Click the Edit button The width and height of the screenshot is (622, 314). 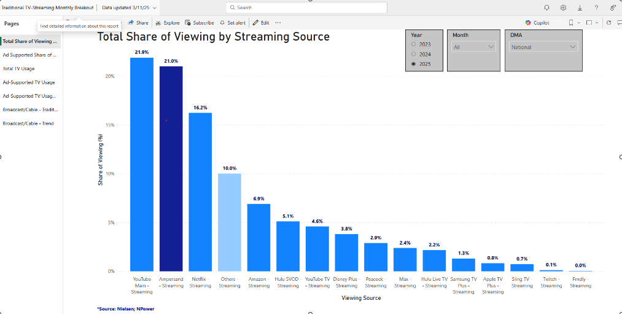[x=261, y=23]
